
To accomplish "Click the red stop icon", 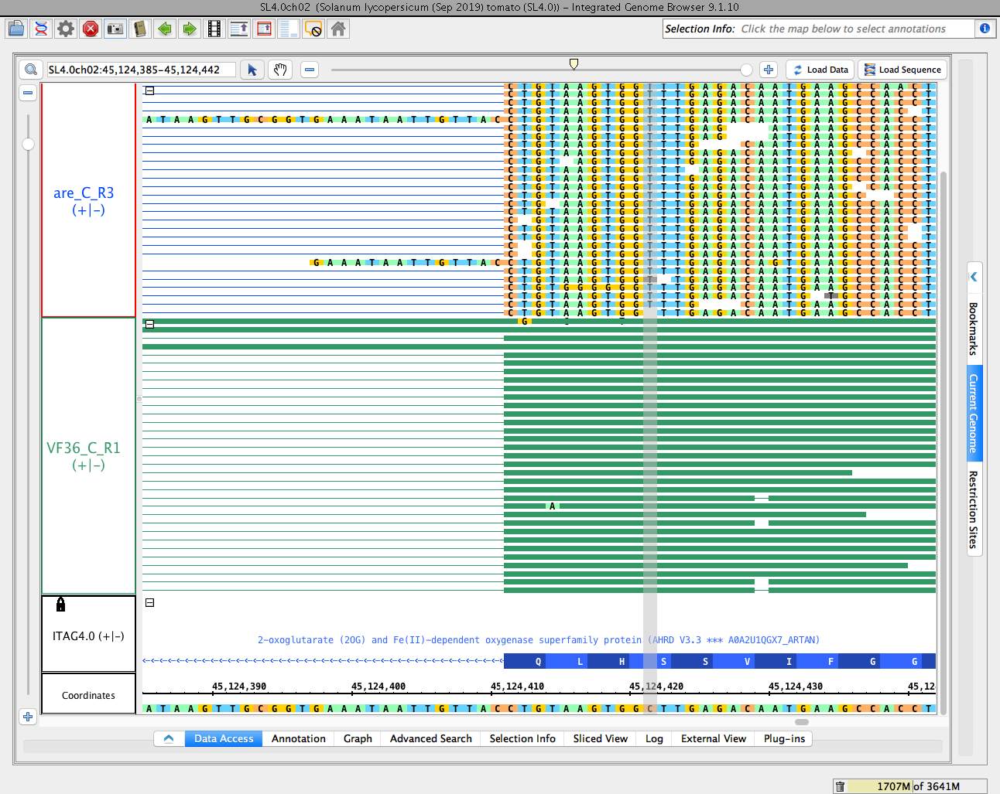I will [91, 29].
